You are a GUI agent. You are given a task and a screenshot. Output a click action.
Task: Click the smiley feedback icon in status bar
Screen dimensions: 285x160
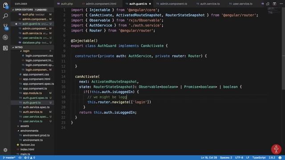280,158
